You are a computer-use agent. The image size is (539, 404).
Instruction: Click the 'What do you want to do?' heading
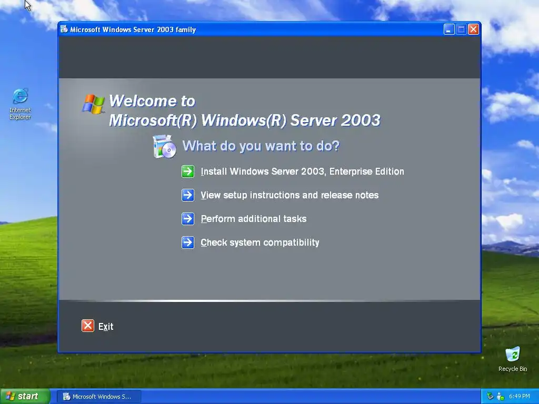coord(261,146)
